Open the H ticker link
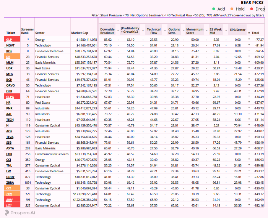The height and width of the screenshot is (218, 268). tap(7, 125)
